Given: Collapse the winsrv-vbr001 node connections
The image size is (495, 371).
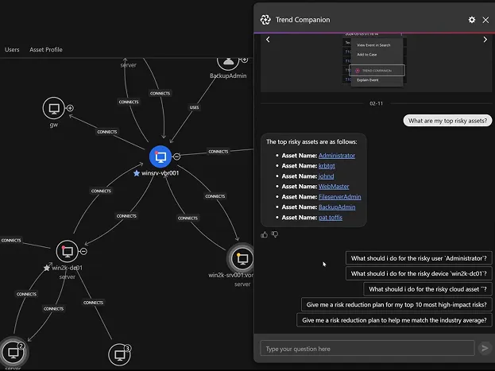Looking at the screenshot, I should click(176, 157).
